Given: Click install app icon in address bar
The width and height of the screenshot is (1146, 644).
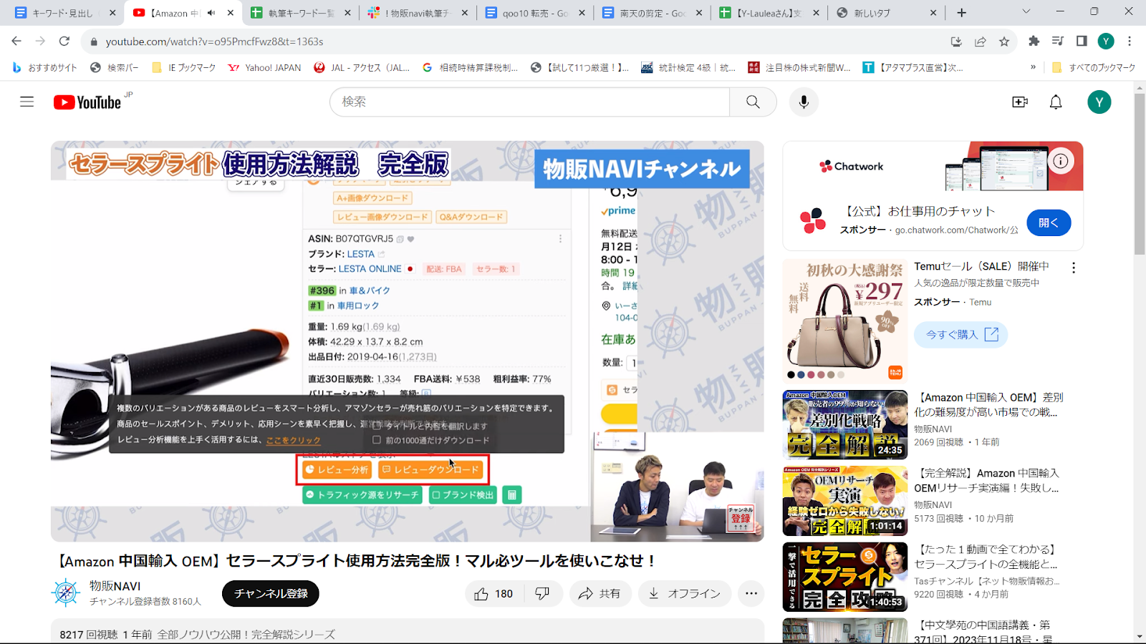Looking at the screenshot, I should (x=956, y=42).
